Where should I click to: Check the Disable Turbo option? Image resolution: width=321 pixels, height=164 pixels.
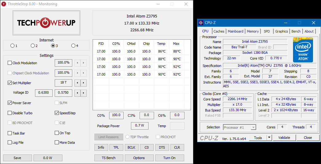coord(10,113)
